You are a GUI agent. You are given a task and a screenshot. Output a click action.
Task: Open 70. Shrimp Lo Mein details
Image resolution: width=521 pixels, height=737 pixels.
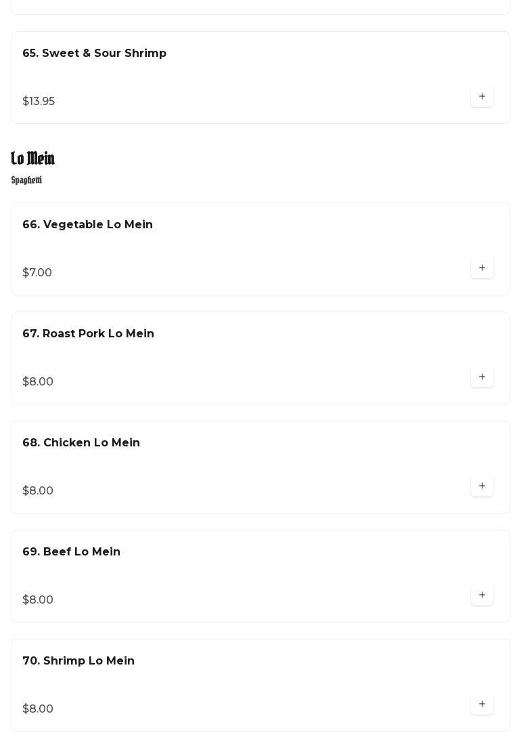pyautogui.click(x=78, y=661)
